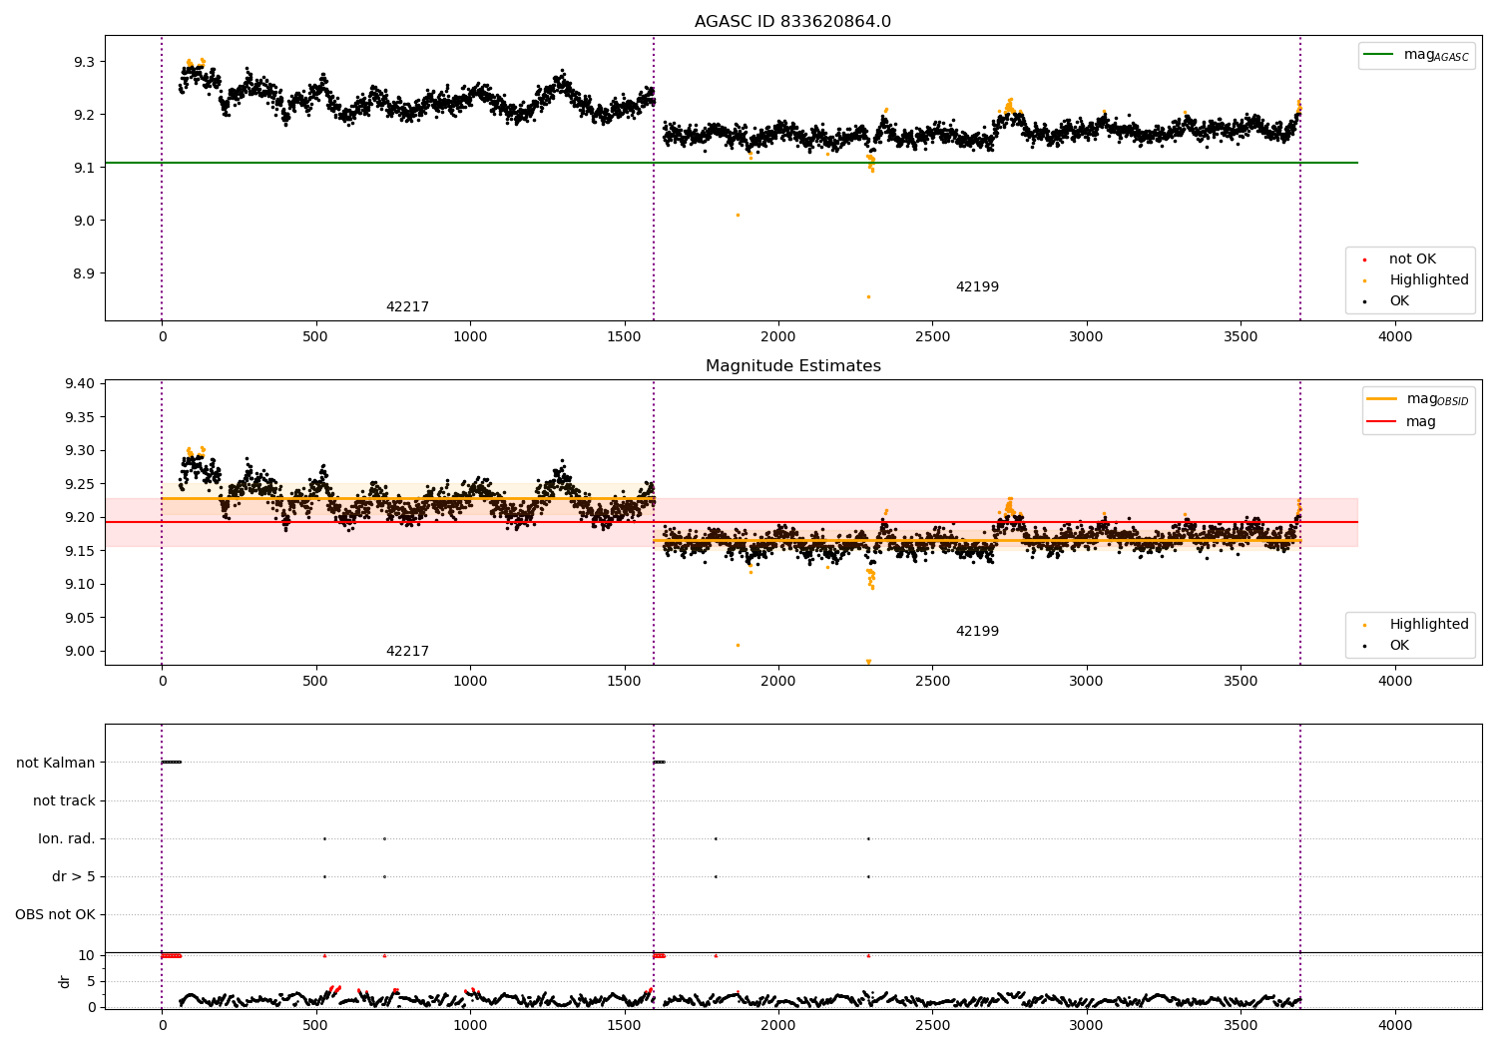
Task: Click the 9.3 y-axis tick label
Action: click(85, 62)
